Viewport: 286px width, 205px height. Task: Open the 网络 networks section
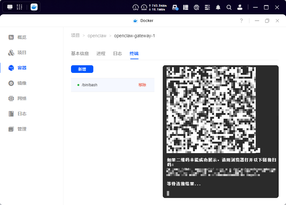point(19,98)
